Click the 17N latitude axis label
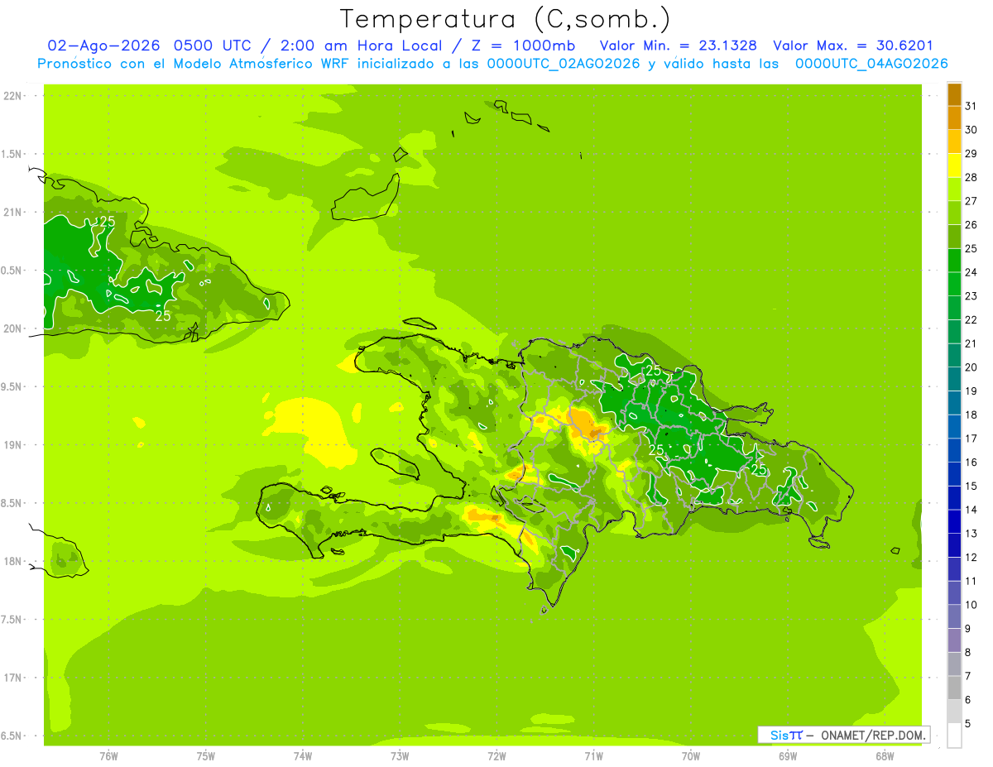This screenshot has height=767, width=993. pyautogui.click(x=12, y=678)
